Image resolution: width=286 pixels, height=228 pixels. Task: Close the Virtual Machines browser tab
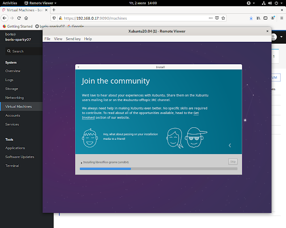46,10
